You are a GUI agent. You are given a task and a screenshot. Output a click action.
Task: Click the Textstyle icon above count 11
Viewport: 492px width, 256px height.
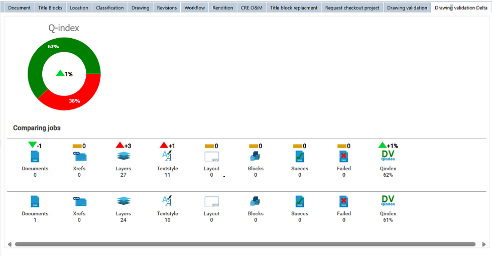pos(167,156)
